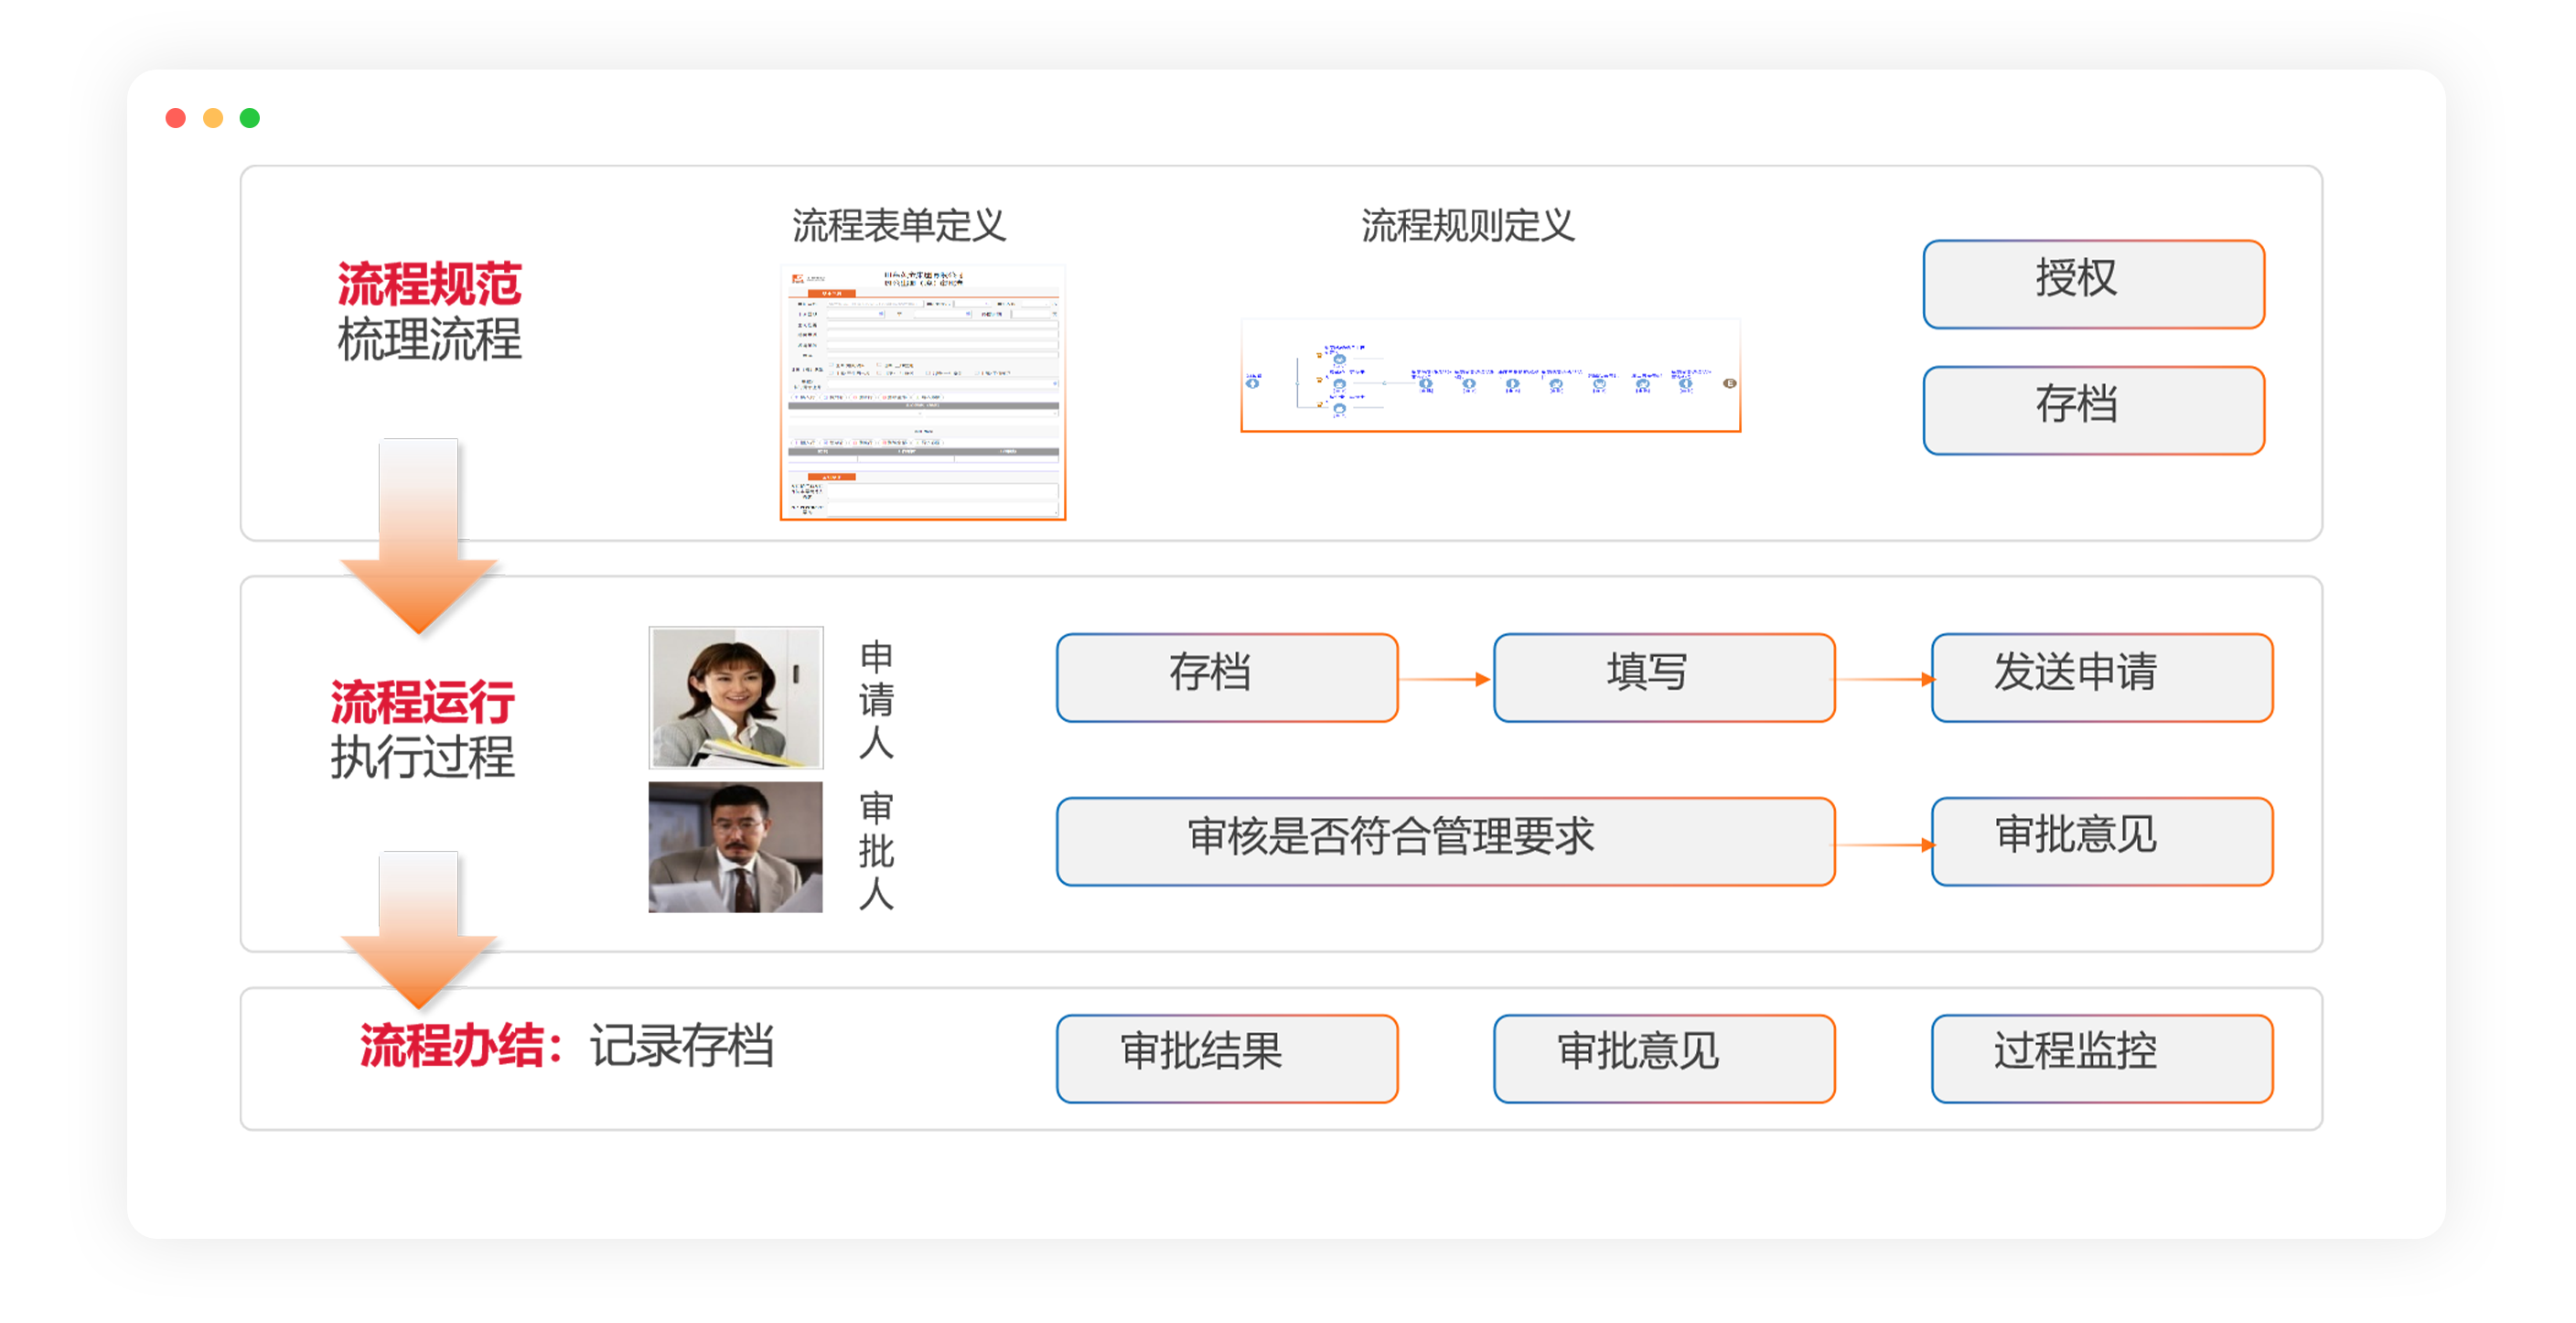Click the 流程规范 section heading
This screenshot has height=1323, width=2576.
[x=430, y=283]
